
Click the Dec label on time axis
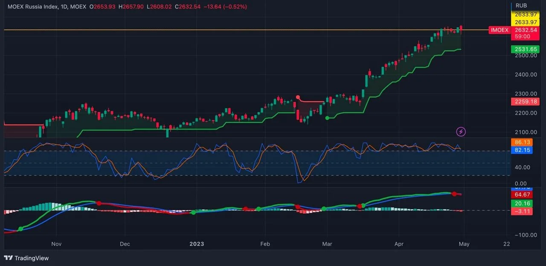pyautogui.click(x=125, y=244)
